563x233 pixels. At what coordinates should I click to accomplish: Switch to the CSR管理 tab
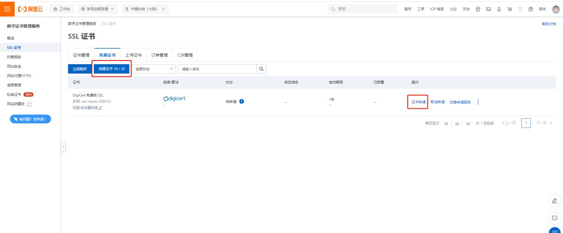coord(185,55)
